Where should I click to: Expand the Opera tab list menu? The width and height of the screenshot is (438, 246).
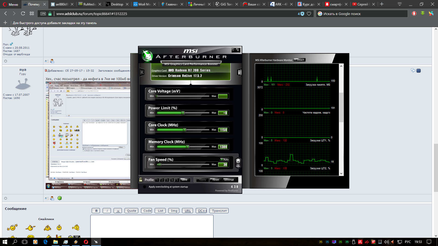pos(399,4)
